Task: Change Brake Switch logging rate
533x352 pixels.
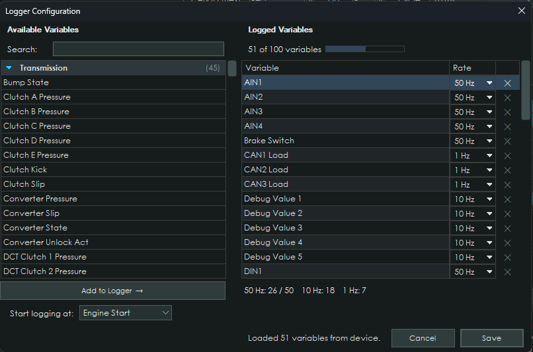Action: [473, 141]
